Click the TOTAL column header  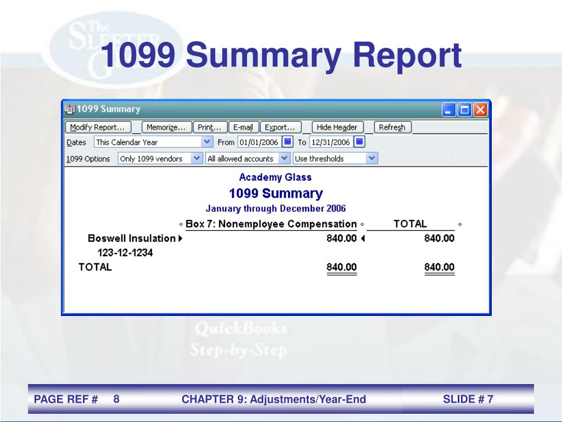point(411,224)
